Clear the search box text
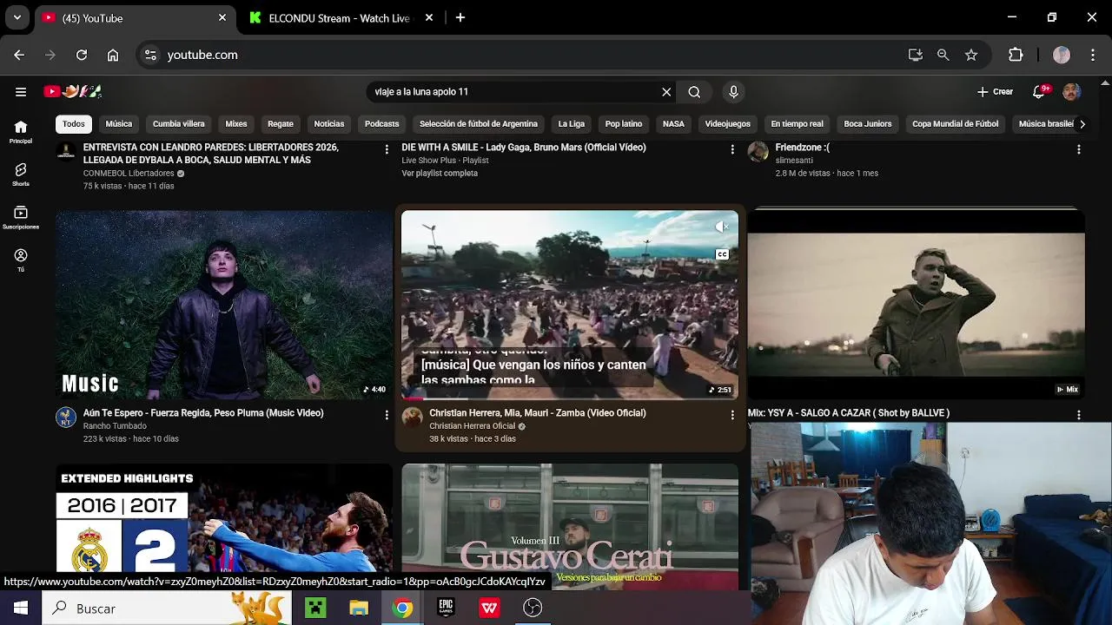Image resolution: width=1112 pixels, height=625 pixels. coord(666,92)
